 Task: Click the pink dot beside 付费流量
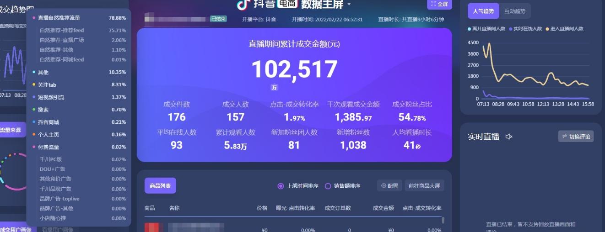34,147
